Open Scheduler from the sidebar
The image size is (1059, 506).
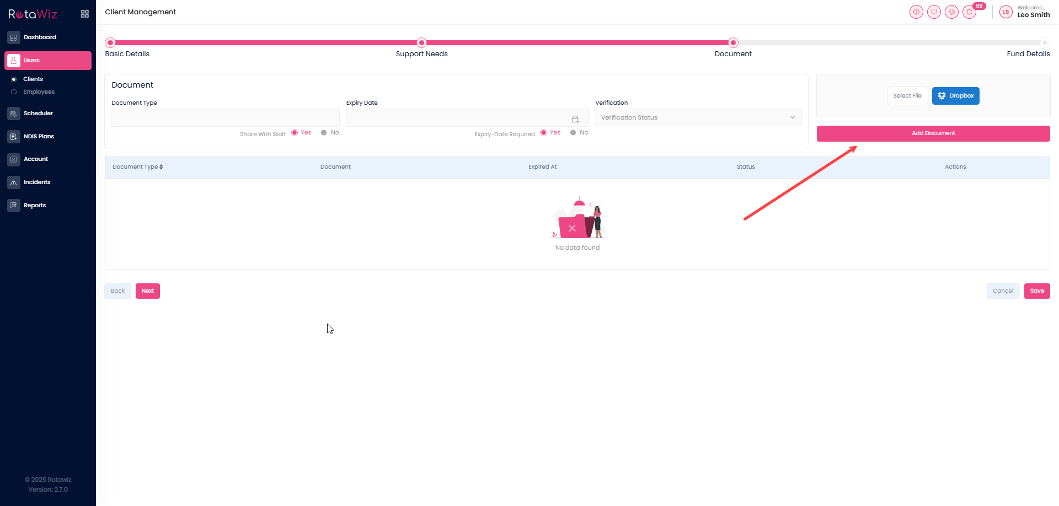(38, 114)
